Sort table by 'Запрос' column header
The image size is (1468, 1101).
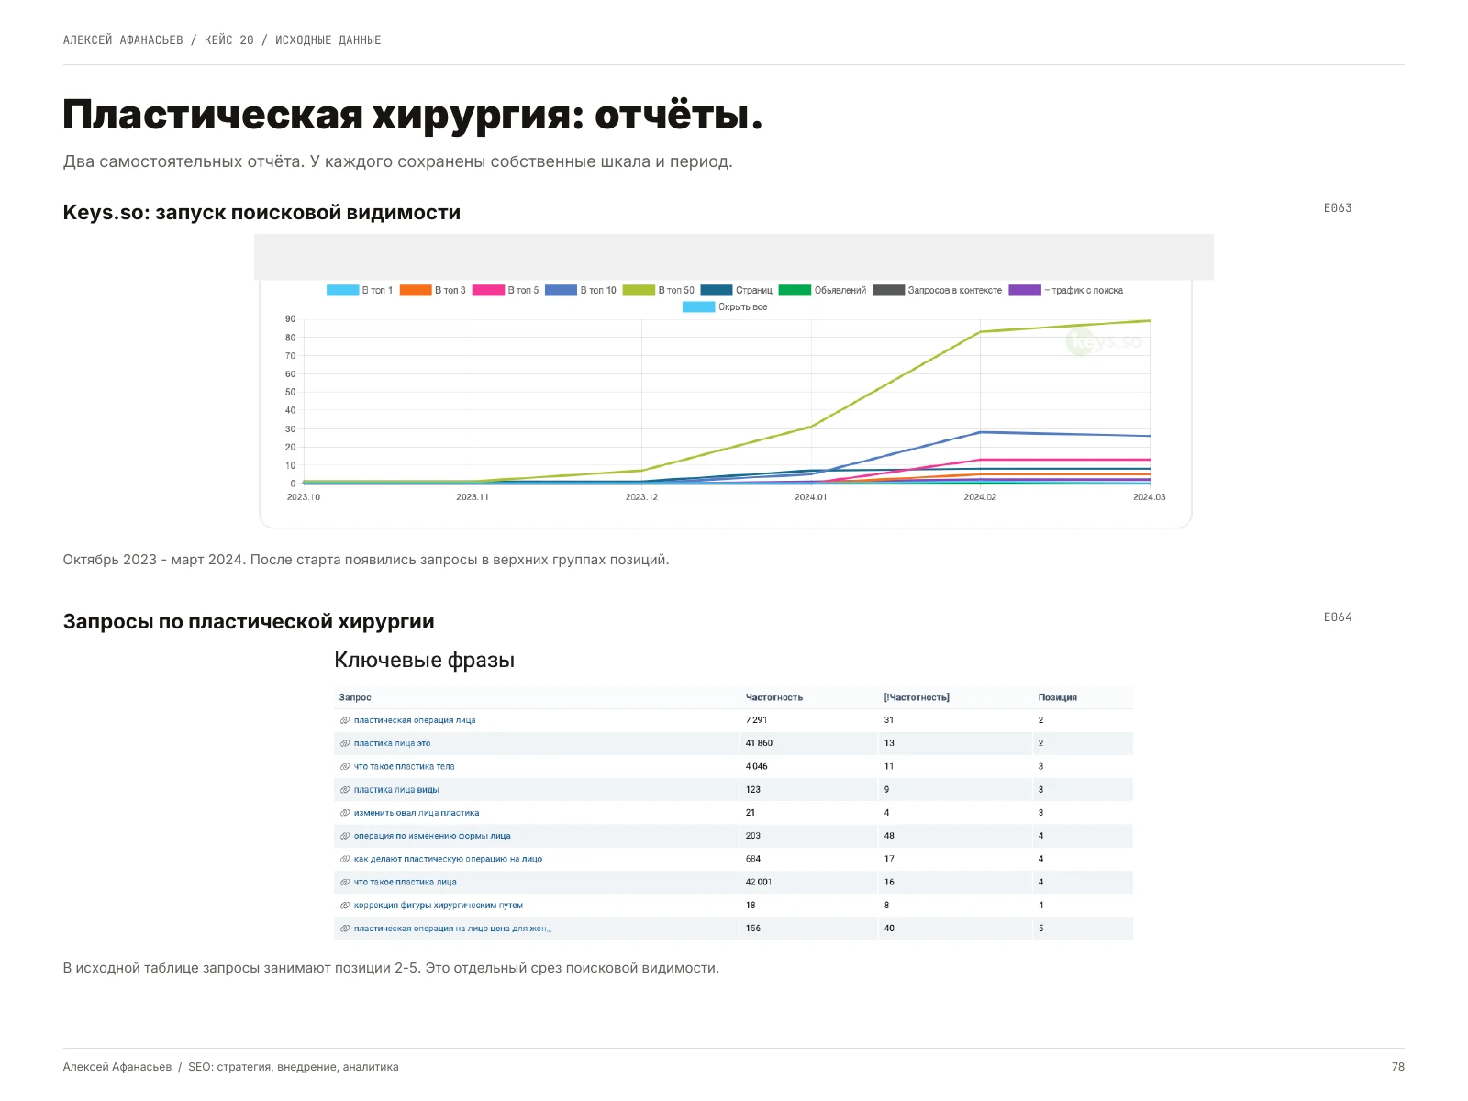coord(355,697)
